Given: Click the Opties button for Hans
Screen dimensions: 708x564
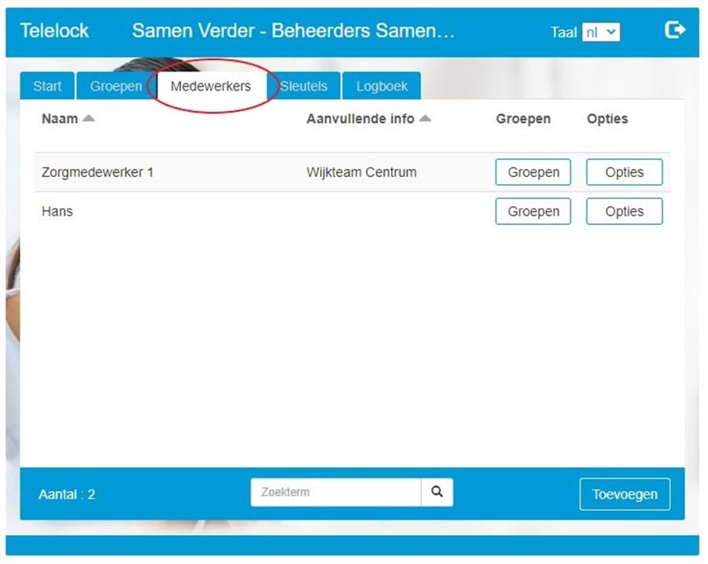Looking at the screenshot, I should (624, 212).
